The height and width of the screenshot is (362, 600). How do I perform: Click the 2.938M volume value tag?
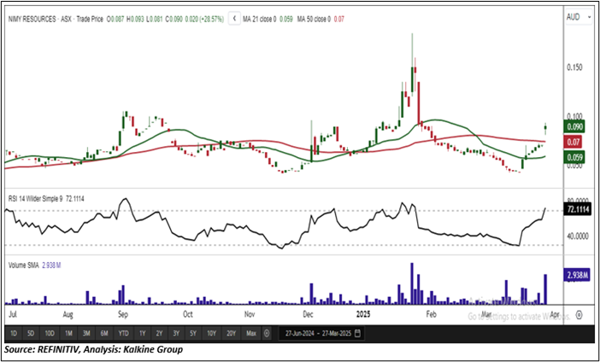tap(576, 275)
